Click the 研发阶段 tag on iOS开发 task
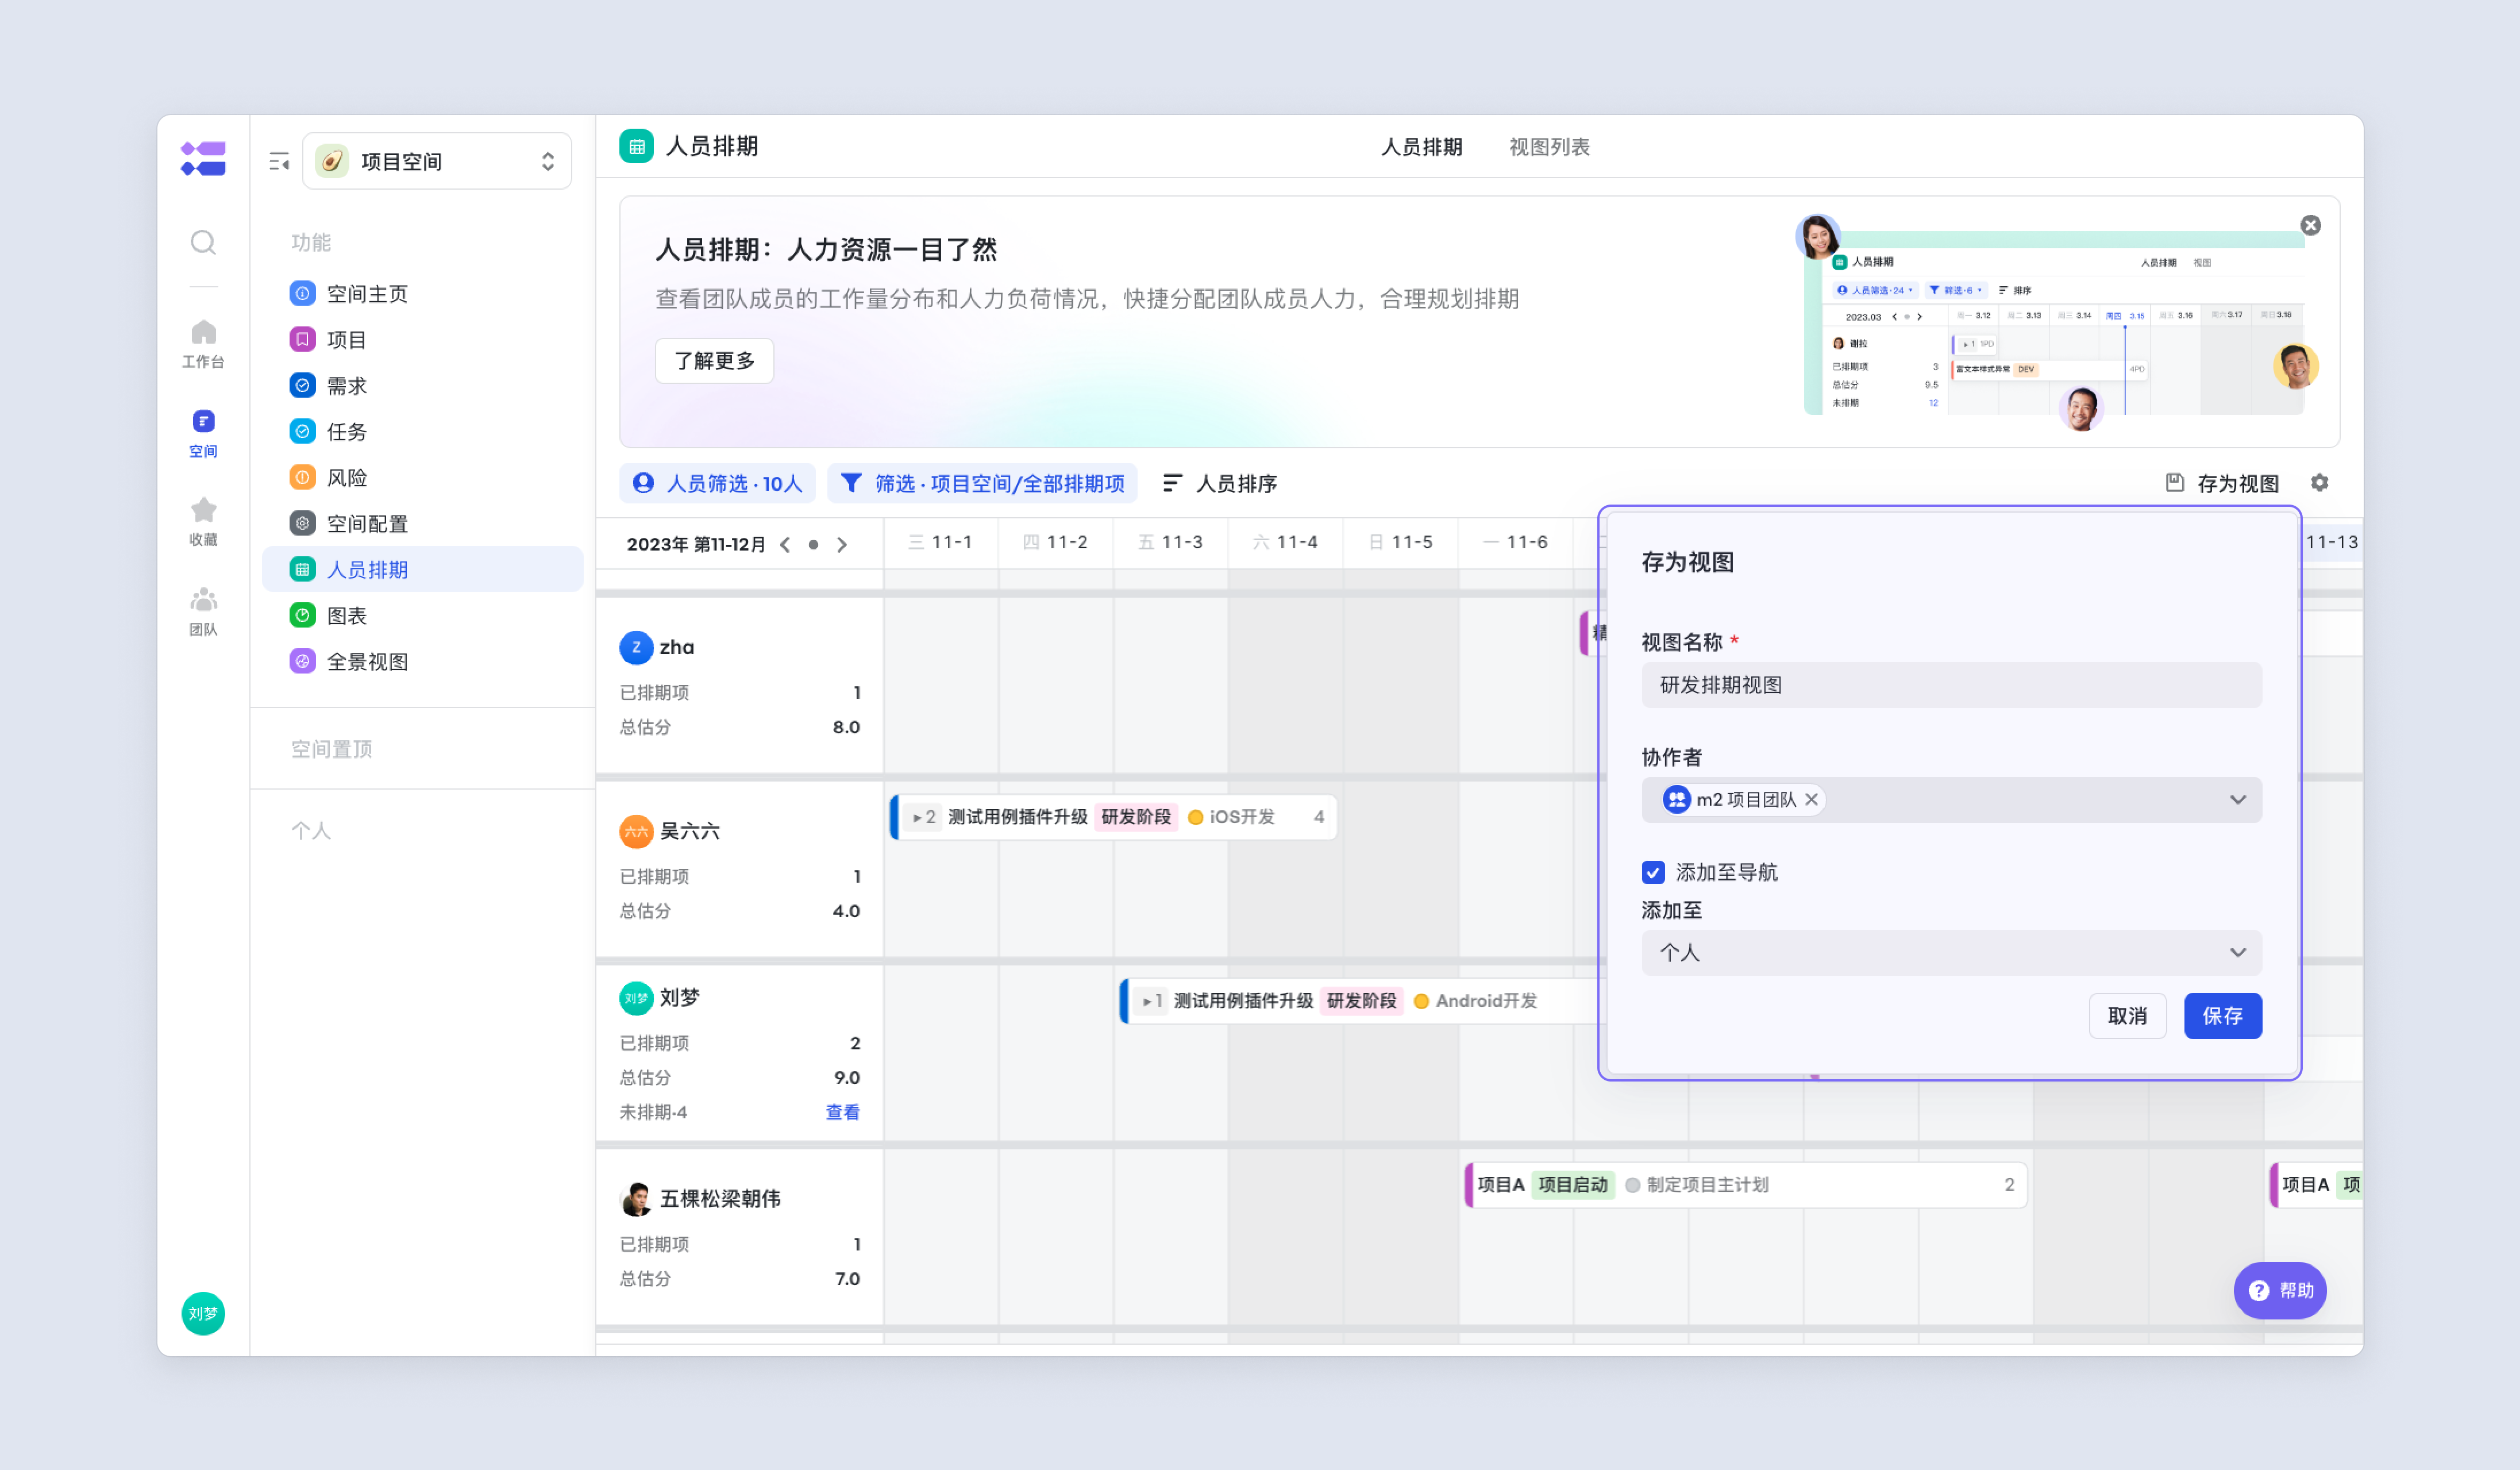Image resolution: width=2520 pixels, height=1470 pixels. click(x=1136, y=817)
